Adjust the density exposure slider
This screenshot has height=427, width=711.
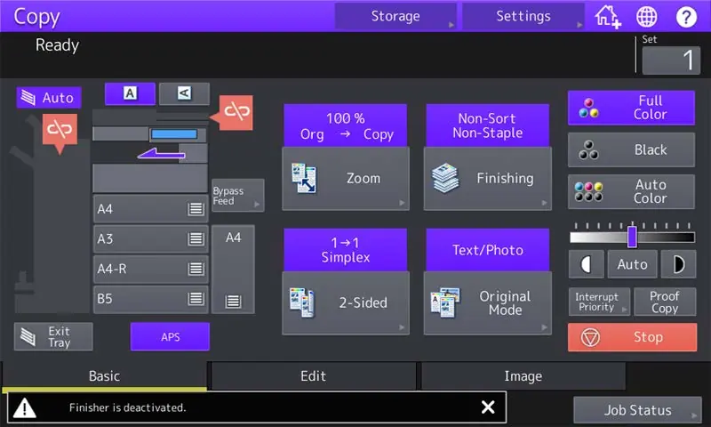[632, 237]
